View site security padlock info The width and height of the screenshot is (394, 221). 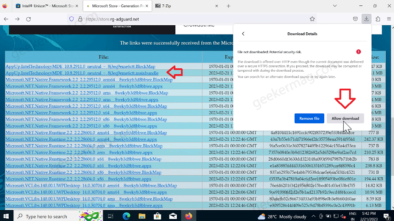pyautogui.click(x=80, y=19)
